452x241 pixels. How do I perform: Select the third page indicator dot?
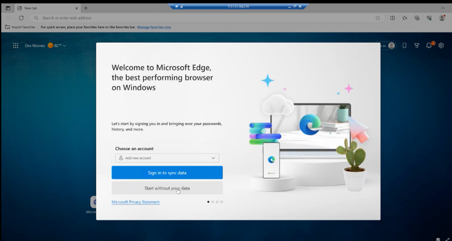click(x=217, y=202)
